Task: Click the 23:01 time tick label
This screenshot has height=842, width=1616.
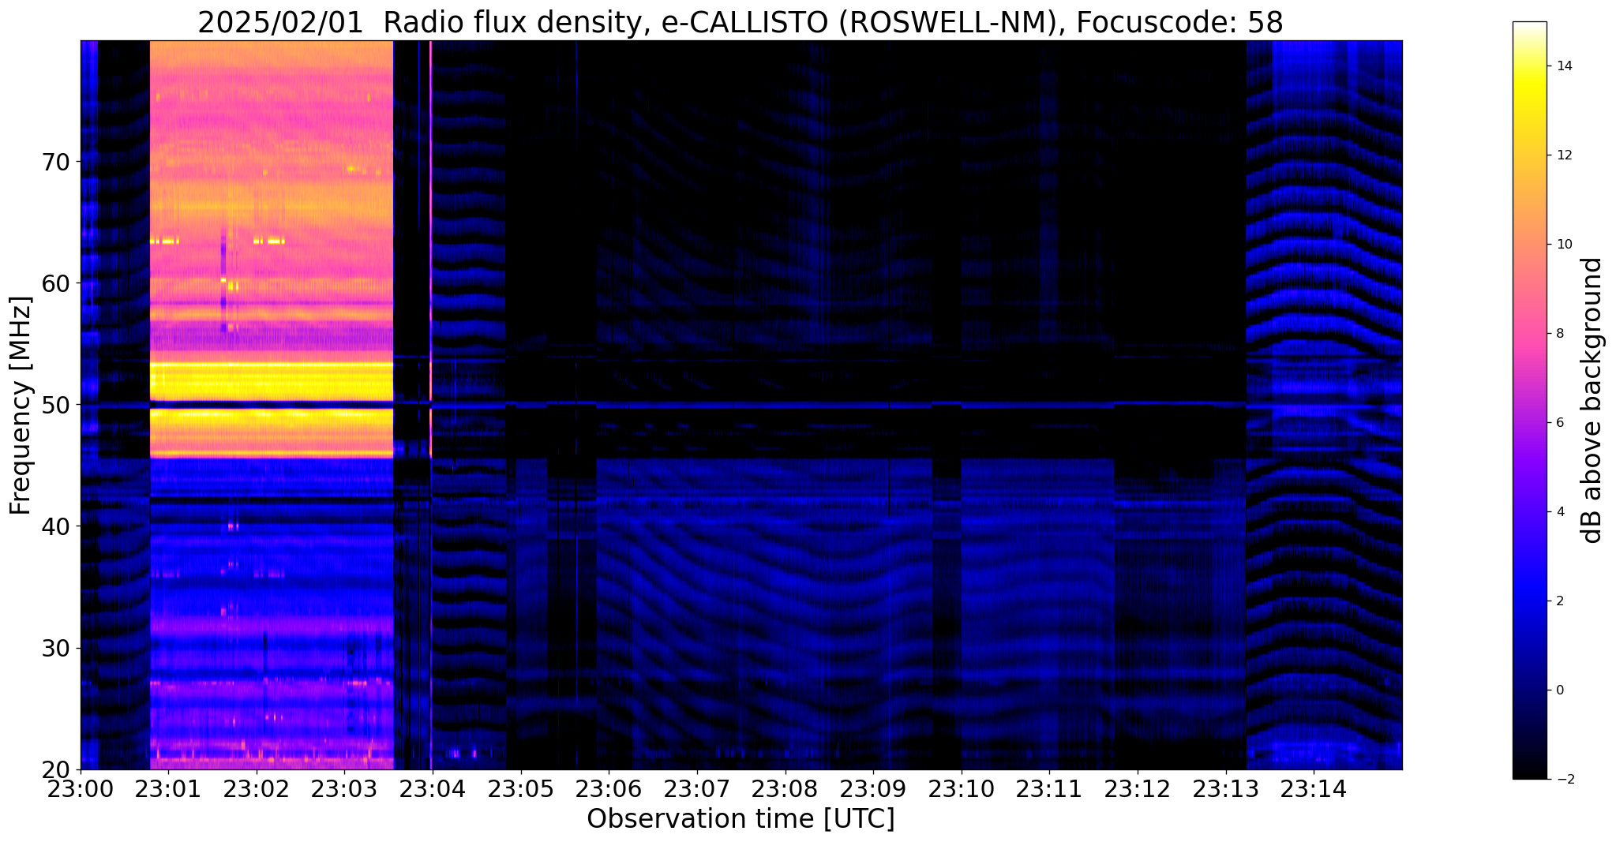Action: 169,788
